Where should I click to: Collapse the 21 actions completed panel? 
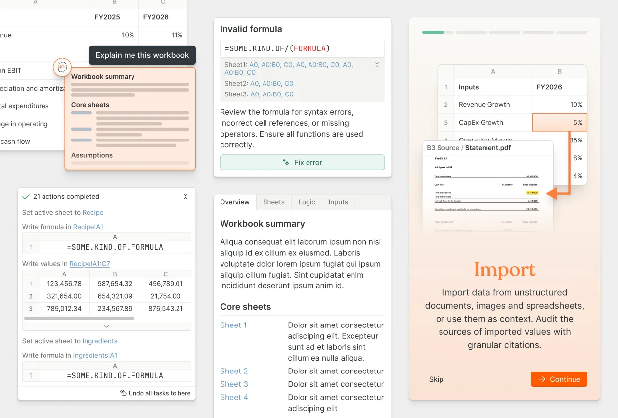[186, 197]
